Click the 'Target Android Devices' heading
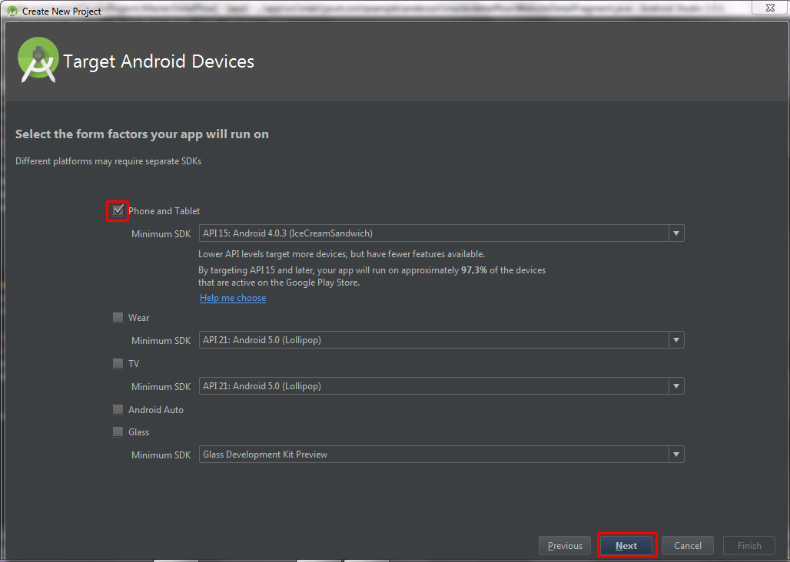 (x=158, y=61)
